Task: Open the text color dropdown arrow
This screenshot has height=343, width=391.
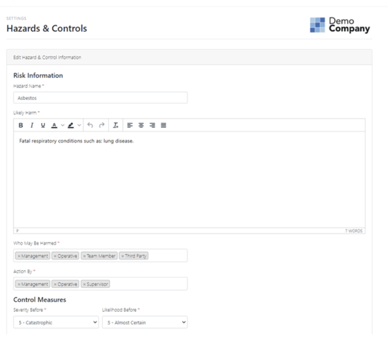Action: tap(62, 125)
